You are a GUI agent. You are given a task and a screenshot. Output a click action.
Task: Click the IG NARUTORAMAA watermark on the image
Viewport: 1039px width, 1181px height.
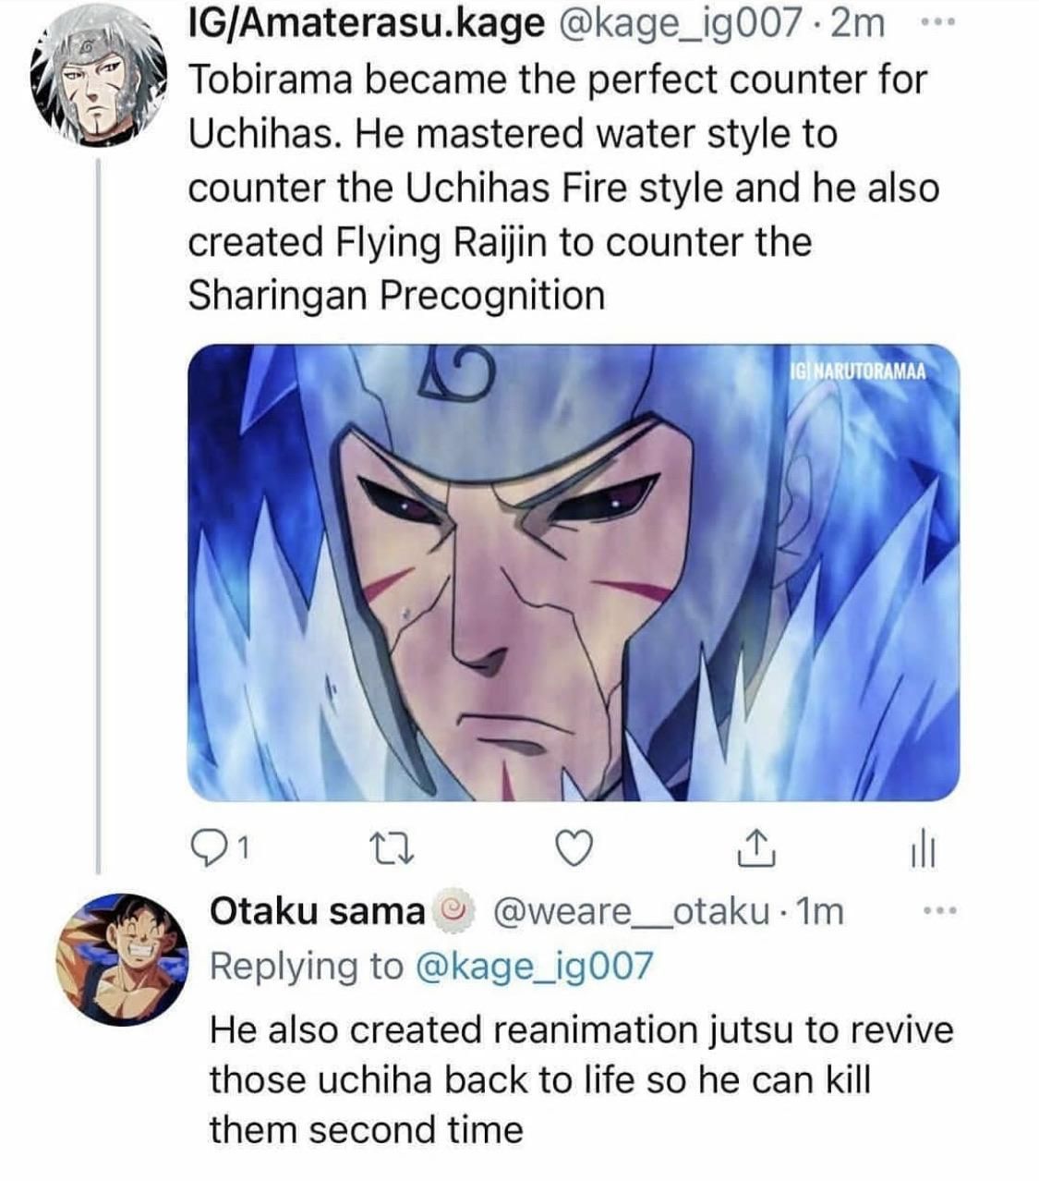point(859,369)
